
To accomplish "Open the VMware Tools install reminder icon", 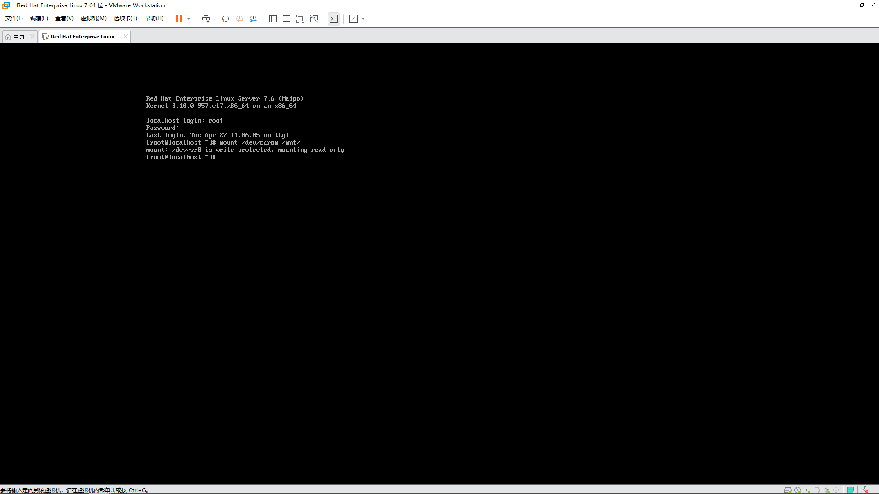I will coord(865,490).
